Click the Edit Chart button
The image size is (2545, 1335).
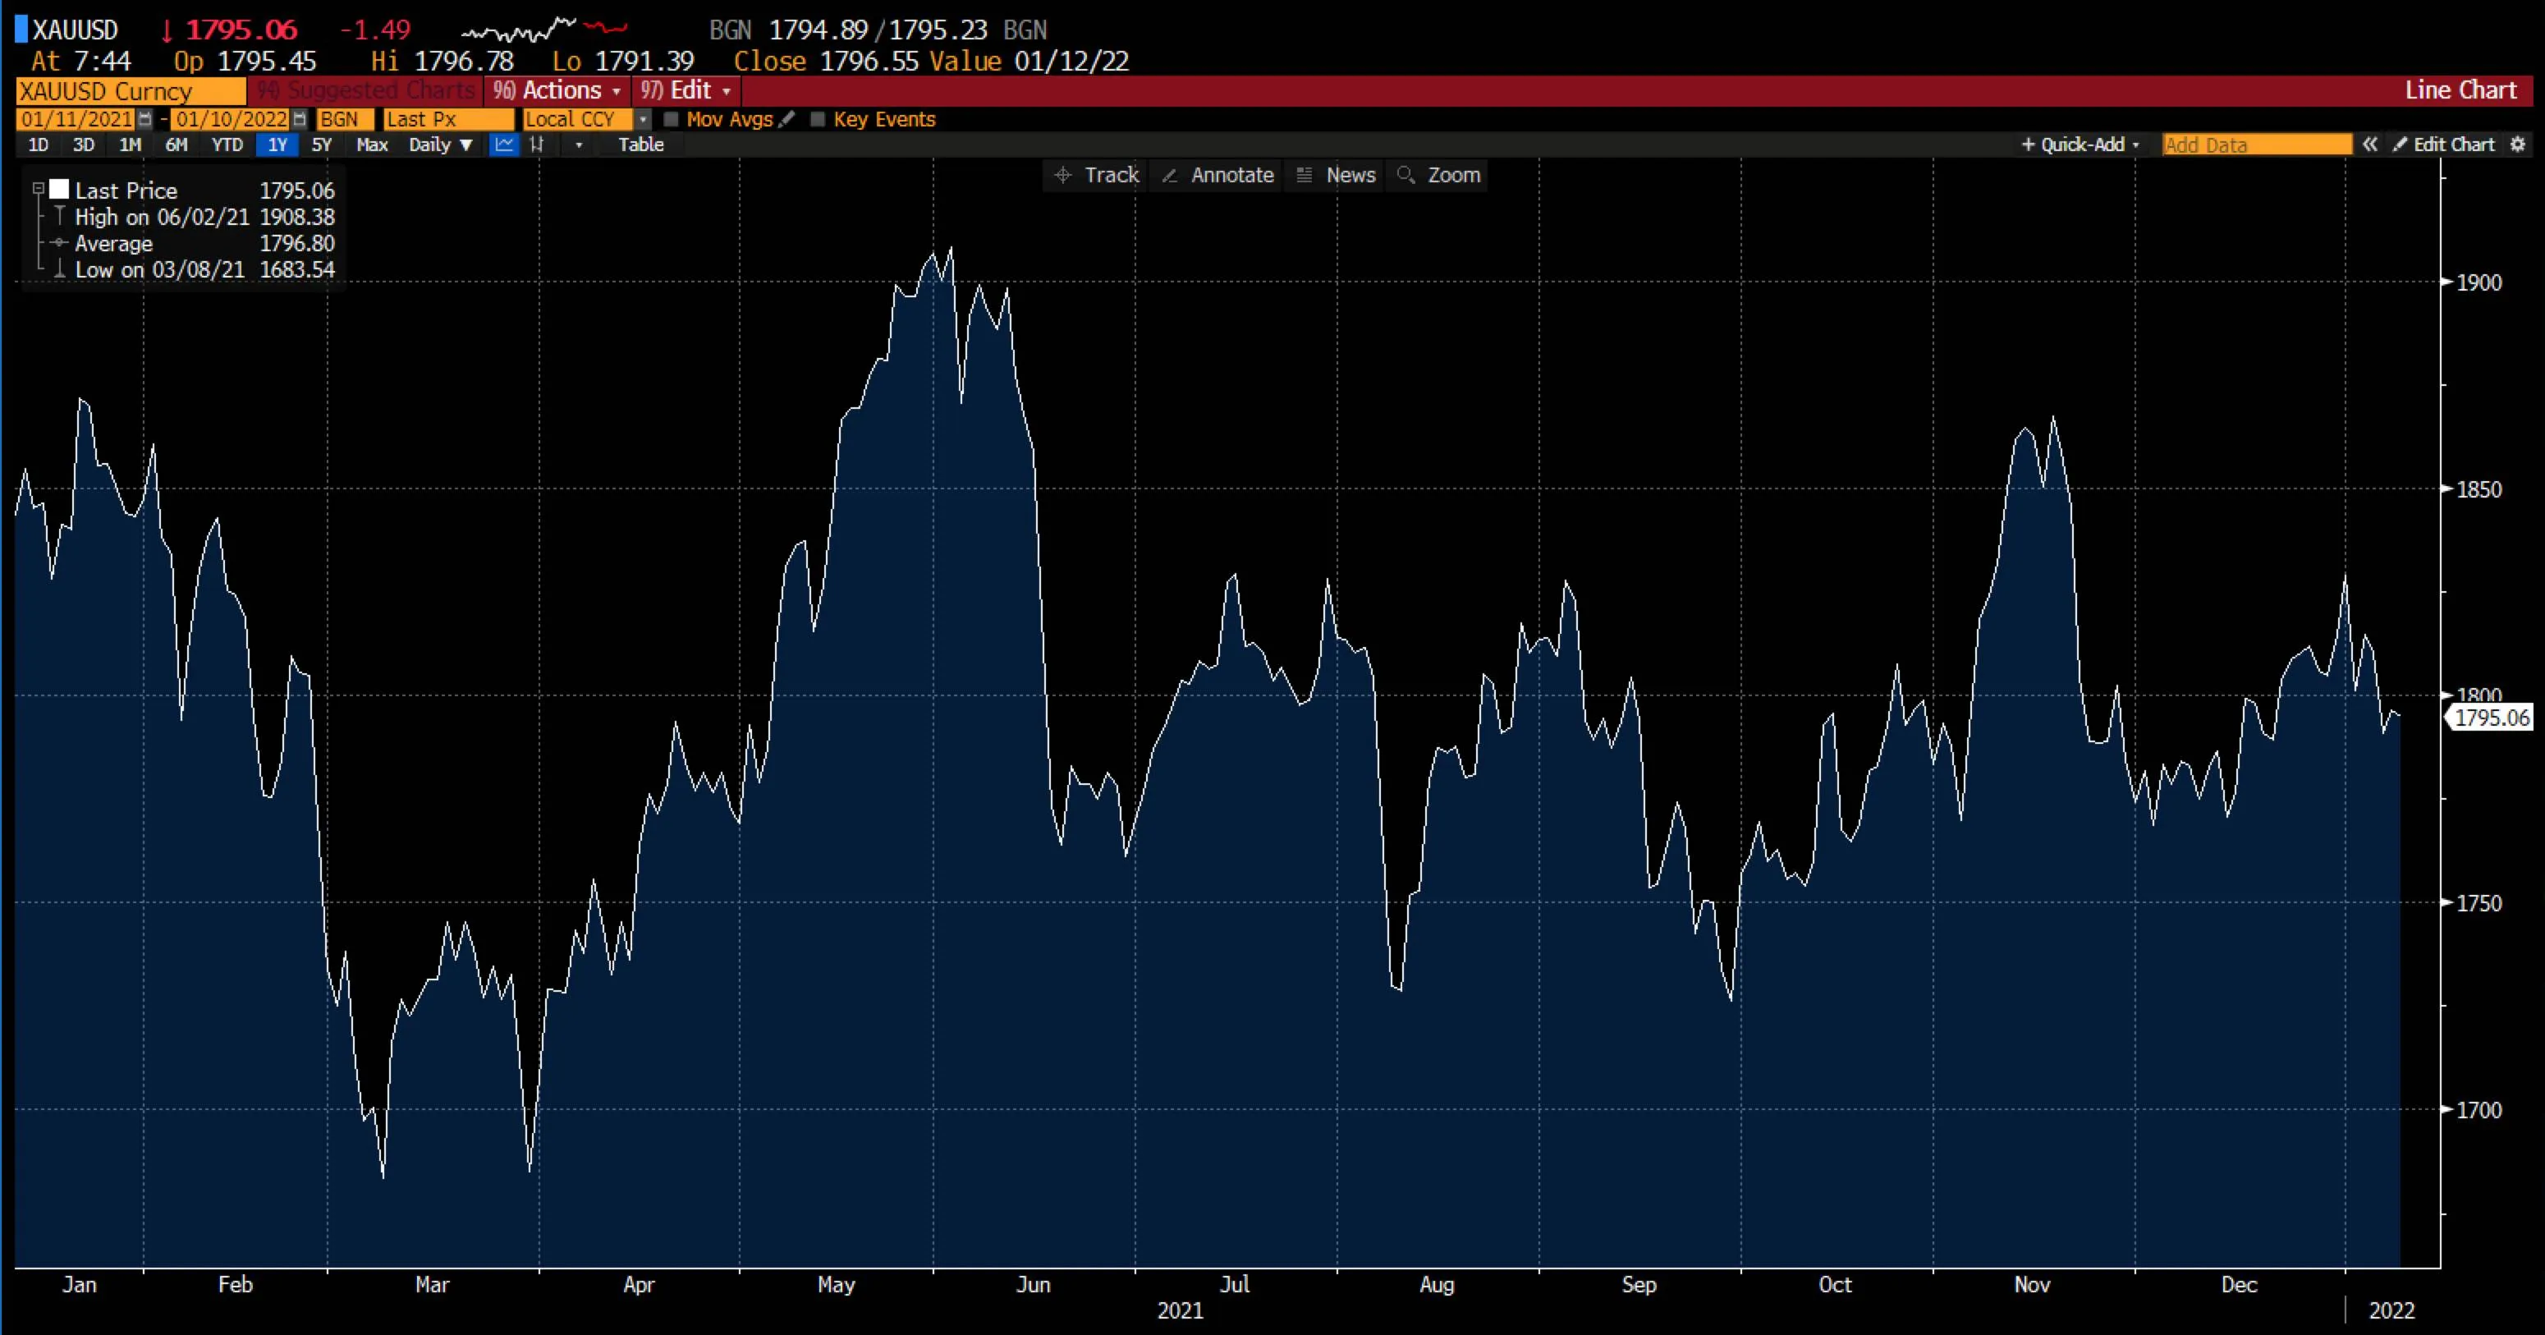pos(2450,145)
